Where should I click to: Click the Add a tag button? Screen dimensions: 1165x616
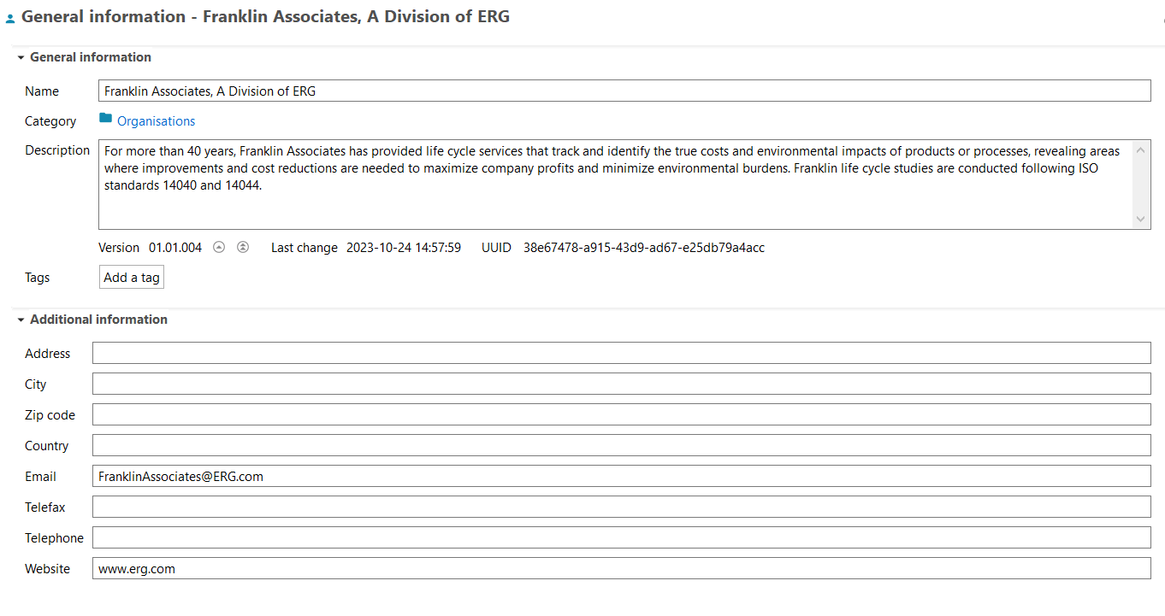[x=132, y=278]
